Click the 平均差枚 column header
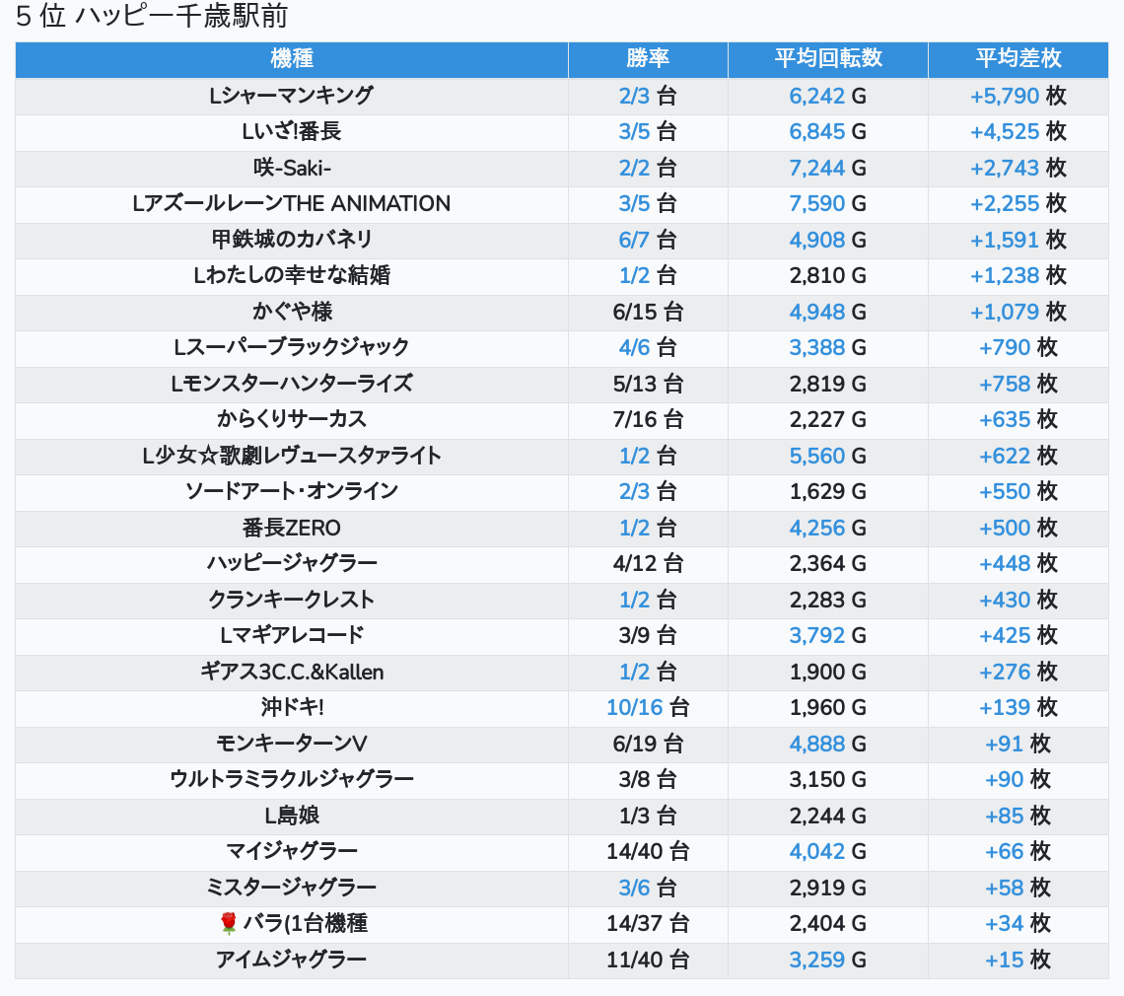The width and height of the screenshot is (1124, 996). [1018, 59]
